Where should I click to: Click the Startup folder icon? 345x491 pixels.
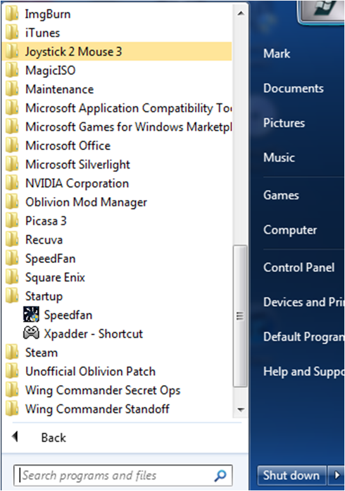click(x=12, y=296)
